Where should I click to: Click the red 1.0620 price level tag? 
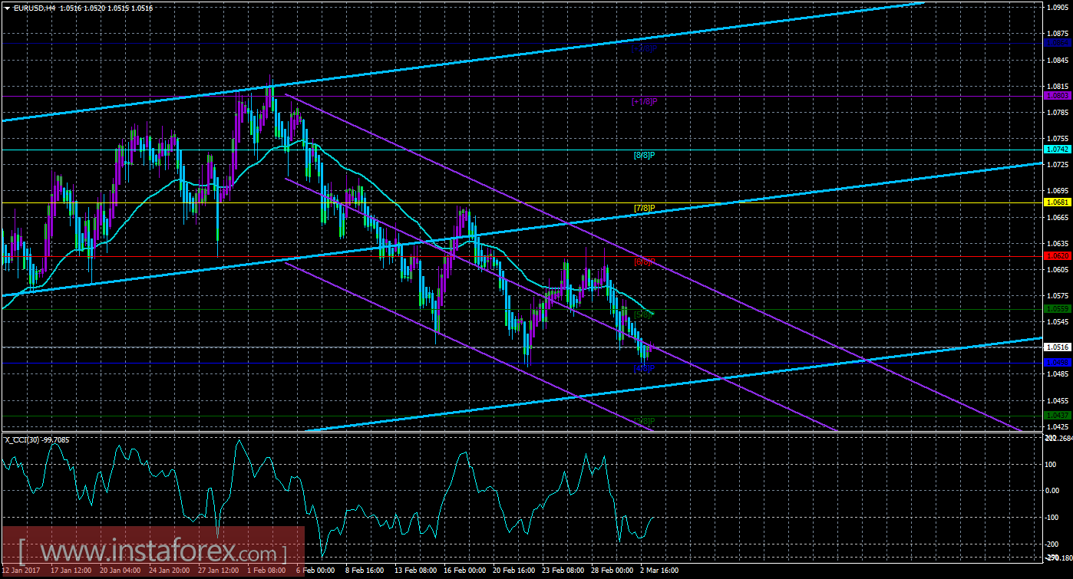click(1057, 255)
